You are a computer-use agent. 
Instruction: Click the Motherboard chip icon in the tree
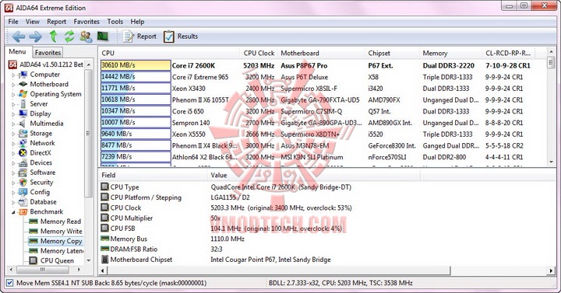[23, 84]
